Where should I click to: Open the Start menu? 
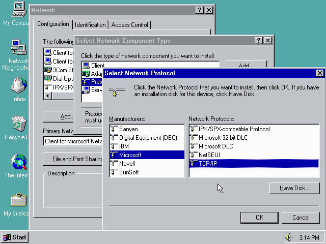pyautogui.click(x=15, y=237)
